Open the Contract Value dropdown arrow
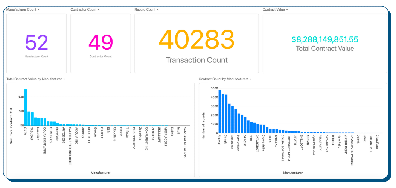Image resolution: width=396 pixels, height=188 pixels. 287,10
